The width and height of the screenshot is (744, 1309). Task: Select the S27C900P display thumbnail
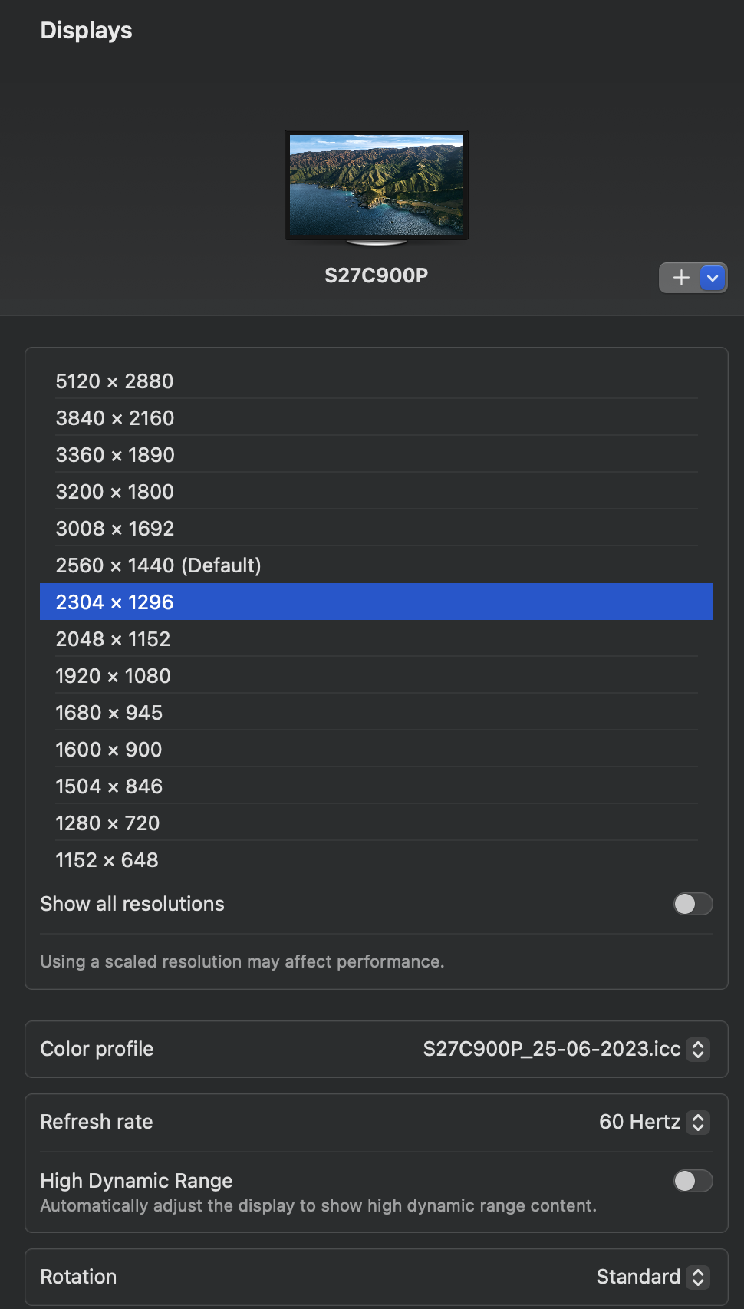[x=377, y=186]
